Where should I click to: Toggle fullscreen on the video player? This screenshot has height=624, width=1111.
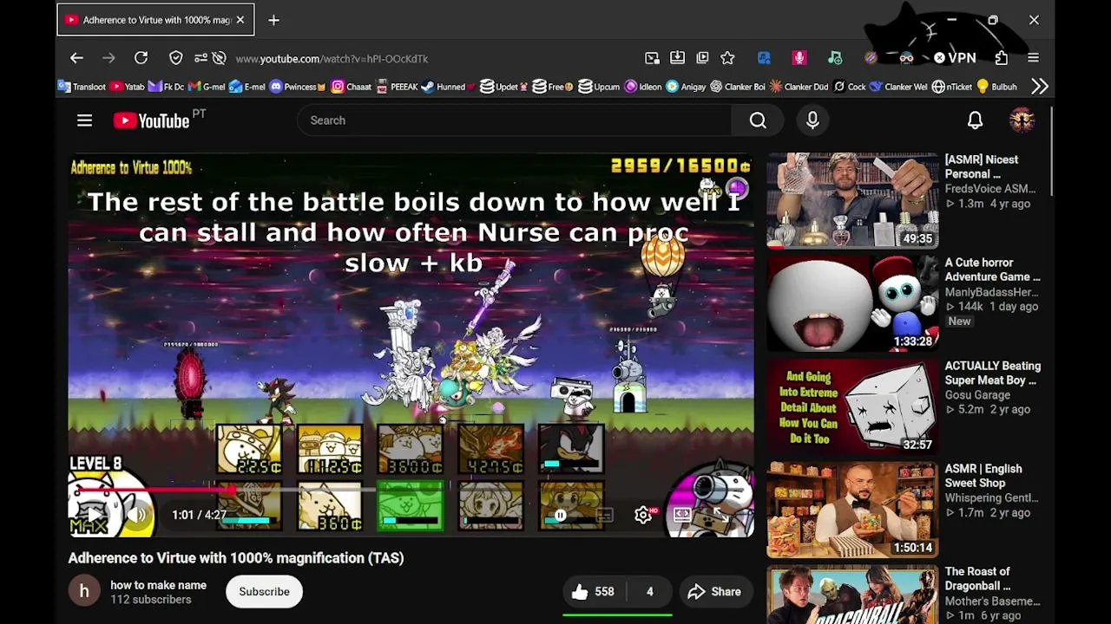(x=721, y=516)
